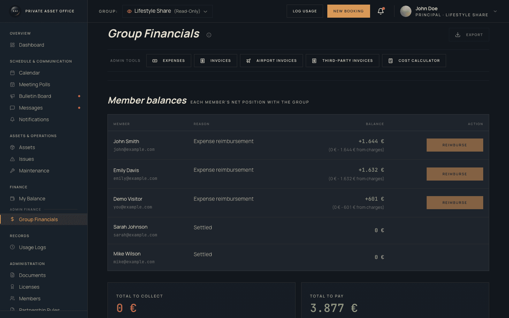Click the REASON column header
The height and width of the screenshot is (318, 509).
pyautogui.click(x=201, y=124)
